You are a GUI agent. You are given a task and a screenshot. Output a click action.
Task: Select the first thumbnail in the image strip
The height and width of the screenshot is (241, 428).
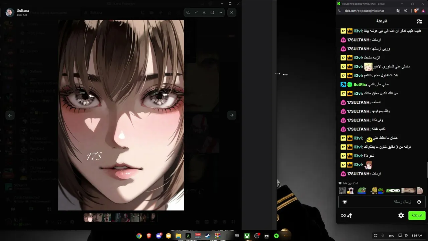tap(88, 218)
